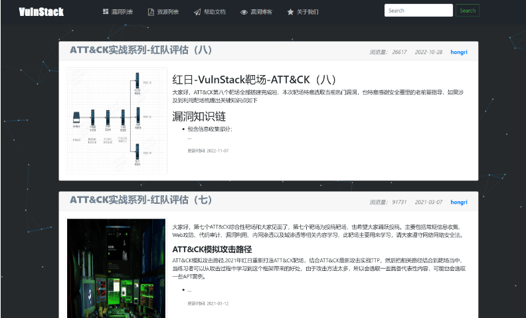The image size is (526, 318).
Task: Click view count 26617
Action: pyautogui.click(x=399, y=52)
